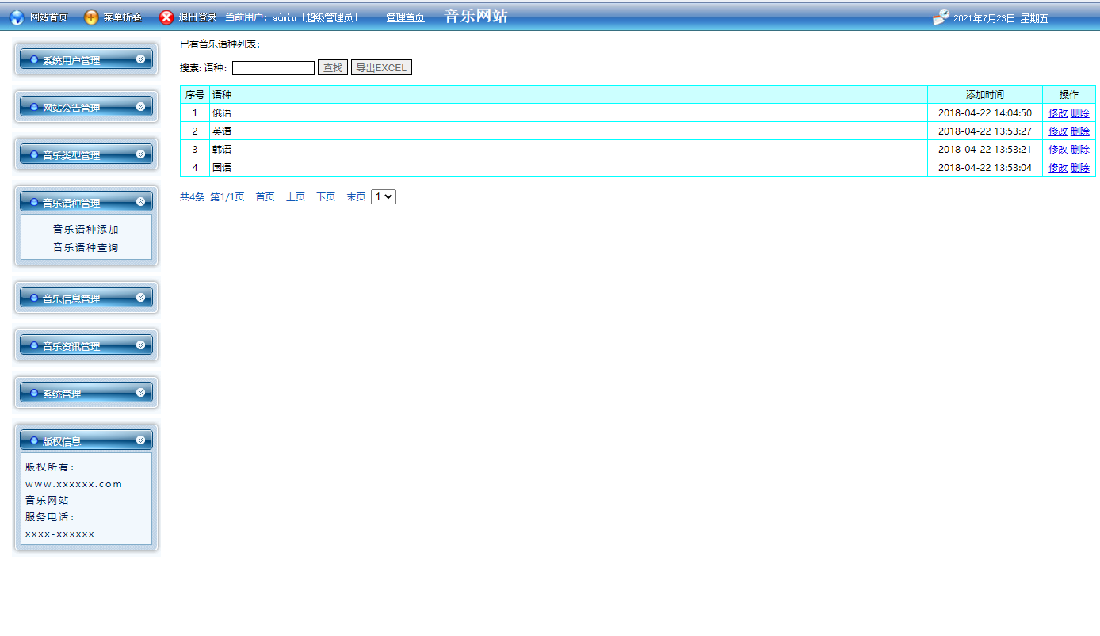Collapse the 版权信息 sidebar section
Image resolution: width=1100 pixels, height=636 pixels.
click(x=86, y=440)
